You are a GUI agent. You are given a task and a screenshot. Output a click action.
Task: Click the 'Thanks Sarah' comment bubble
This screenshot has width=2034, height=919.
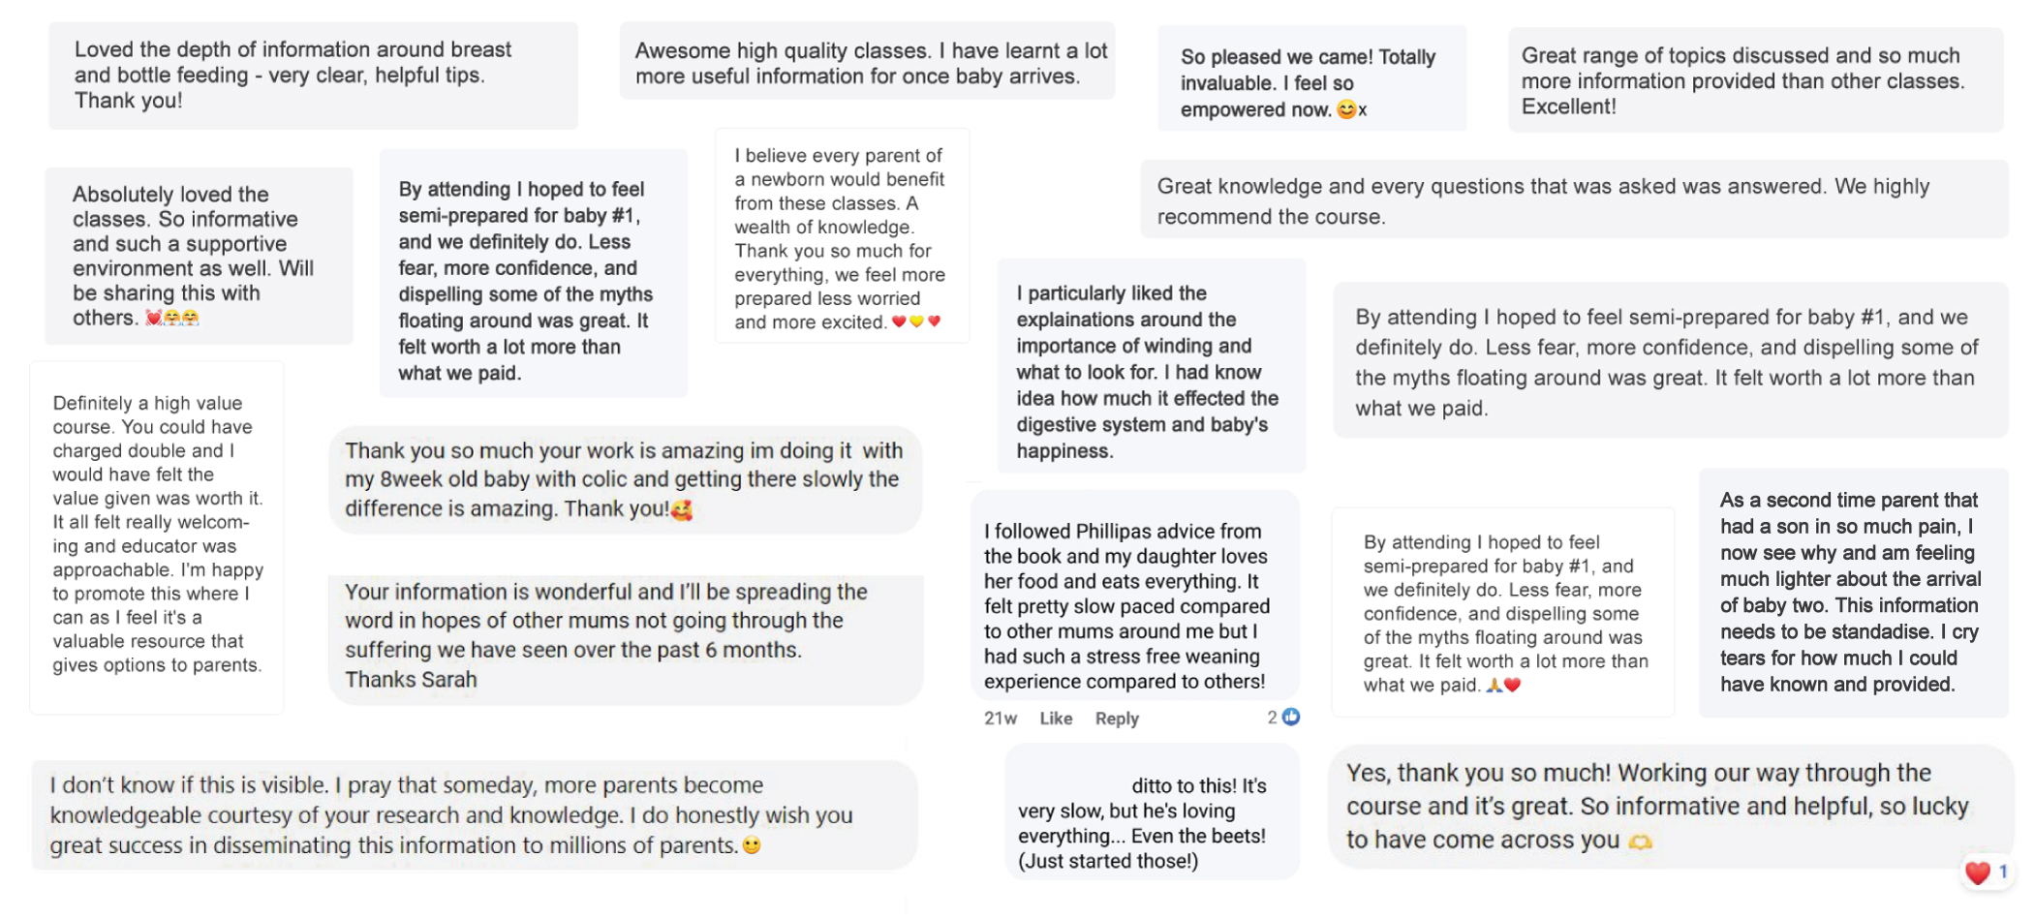point(626,636)
